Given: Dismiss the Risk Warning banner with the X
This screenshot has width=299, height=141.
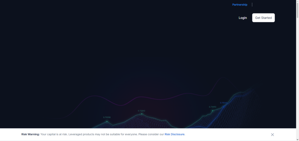Looking at the screenshot, I should (x=272, y=135).
